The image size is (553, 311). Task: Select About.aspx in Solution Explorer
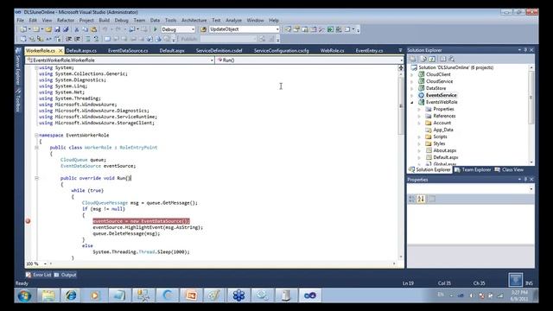pyautogui.click(x=445, y=150)
